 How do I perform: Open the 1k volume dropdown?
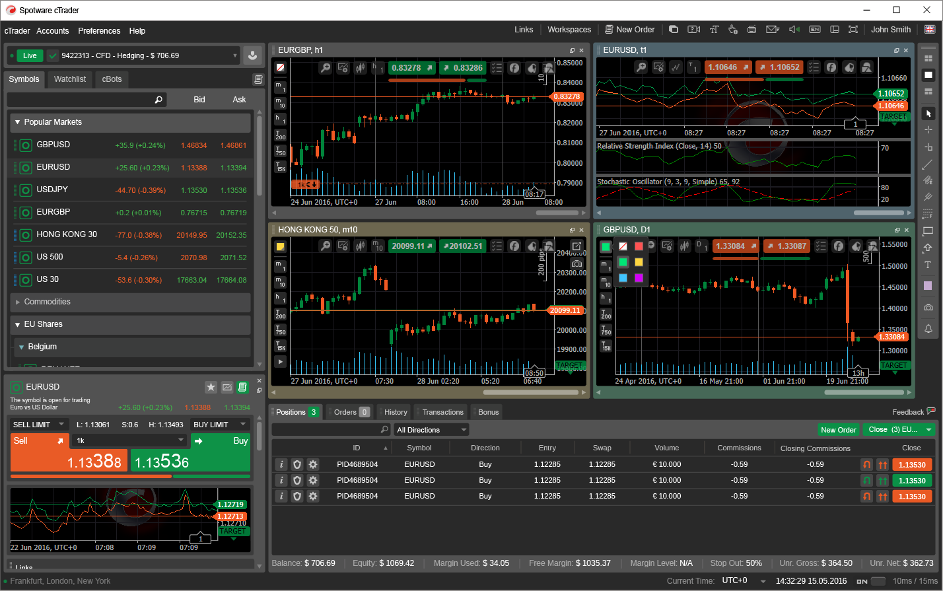click(131, 440)
